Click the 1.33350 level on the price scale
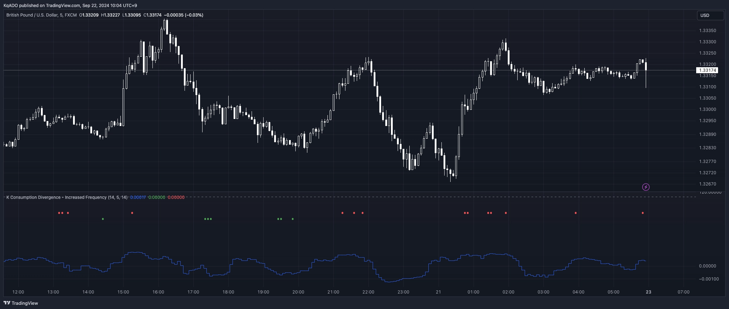 click(x=707, y=31)
